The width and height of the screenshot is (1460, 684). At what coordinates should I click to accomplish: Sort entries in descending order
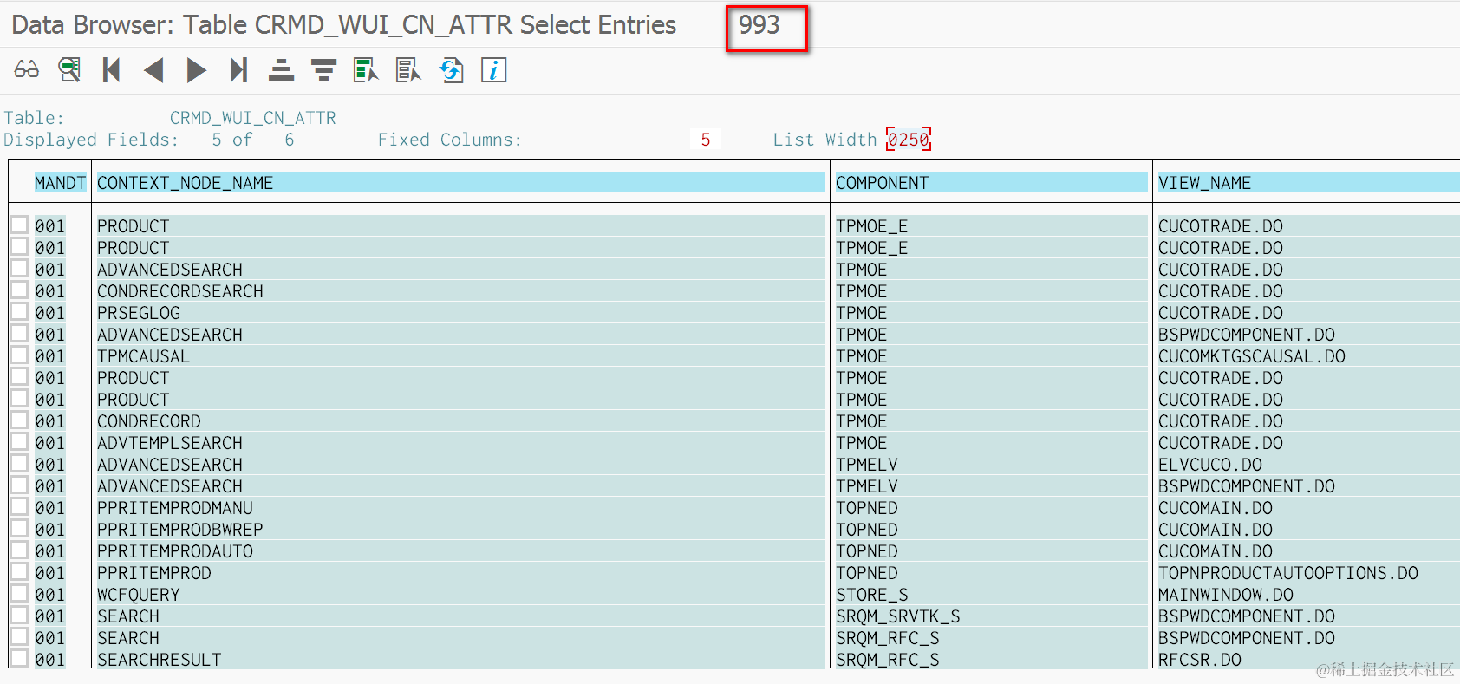tap(323, 69)
